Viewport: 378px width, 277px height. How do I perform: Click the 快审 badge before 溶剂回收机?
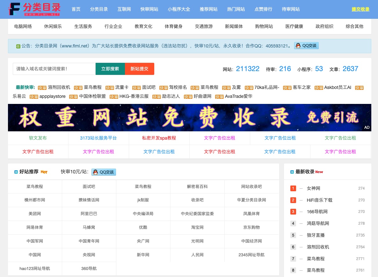click(x=42, y=88)
